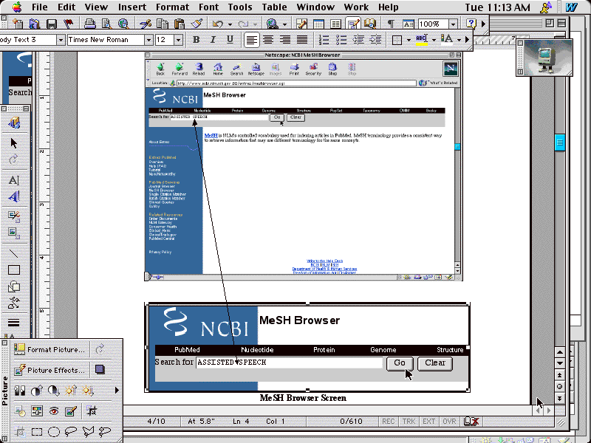Image resolution: width=591 pixels, height=443 pixels.
Task: Click the menu bar clock
Action: point(497,7)
